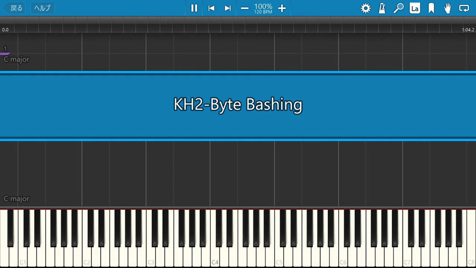Jump to previous section

[211, 8]
